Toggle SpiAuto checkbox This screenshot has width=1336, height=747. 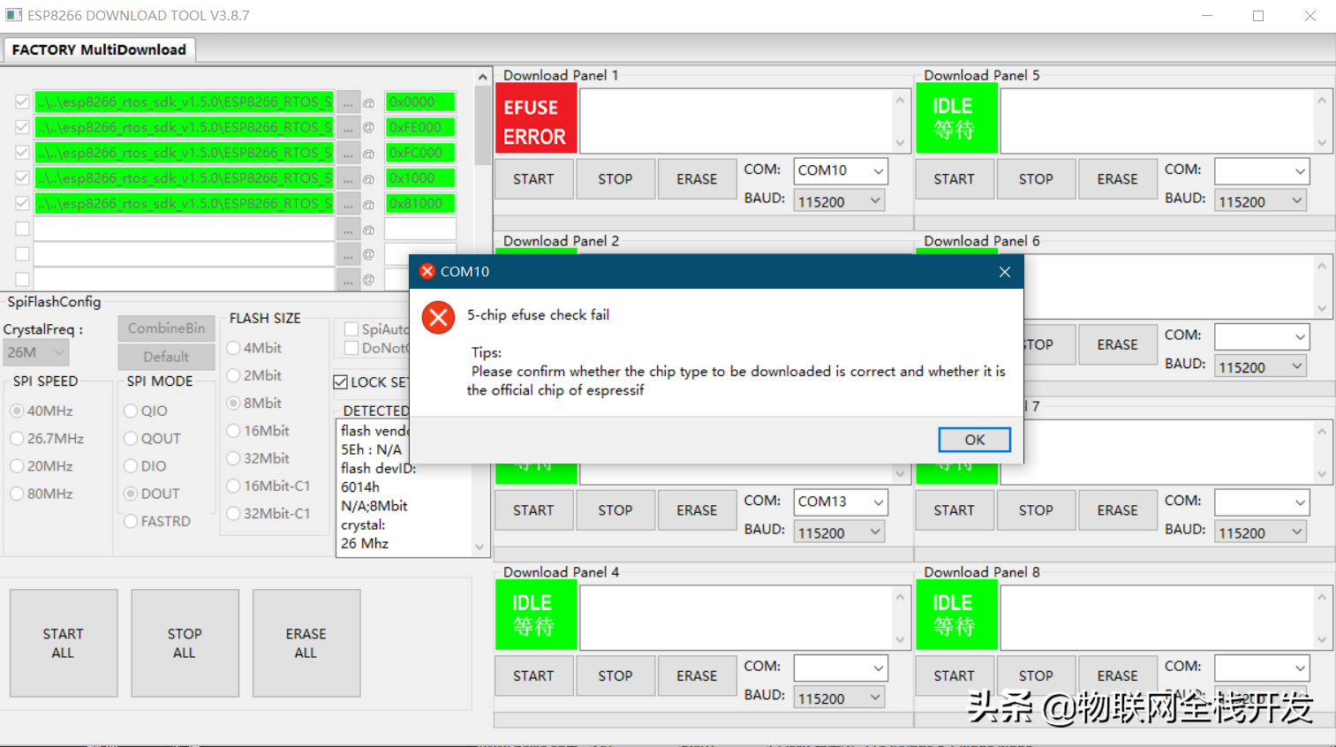(351, 328)
